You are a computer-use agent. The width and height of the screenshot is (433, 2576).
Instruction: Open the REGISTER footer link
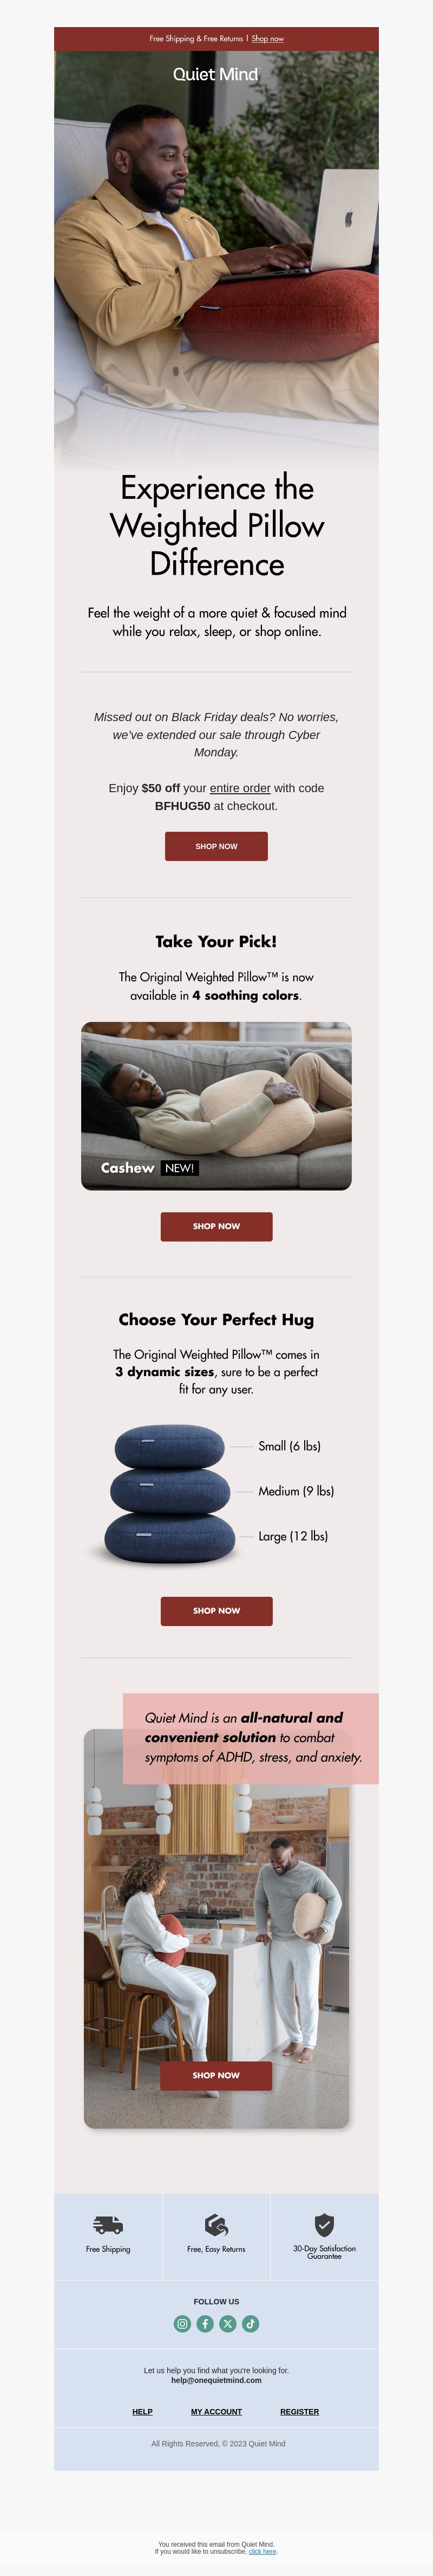299,2411
